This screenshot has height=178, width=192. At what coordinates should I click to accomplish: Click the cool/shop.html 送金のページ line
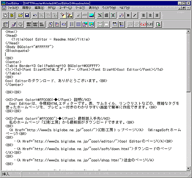tap(84, 160)
